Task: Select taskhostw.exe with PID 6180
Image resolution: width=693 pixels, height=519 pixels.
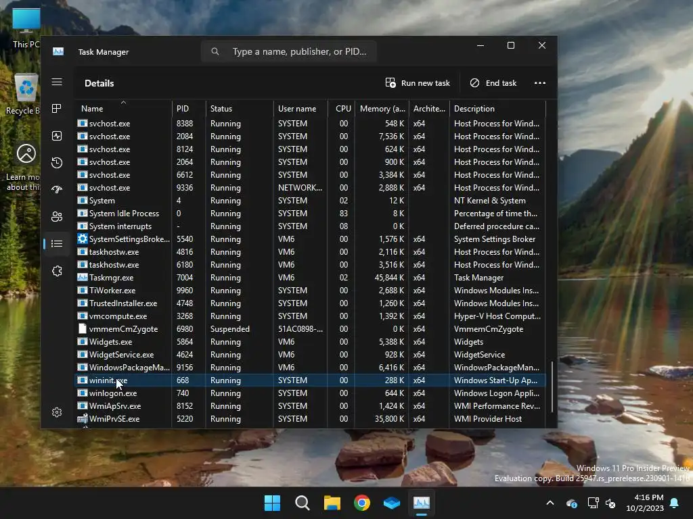Action: coord(311,264)
